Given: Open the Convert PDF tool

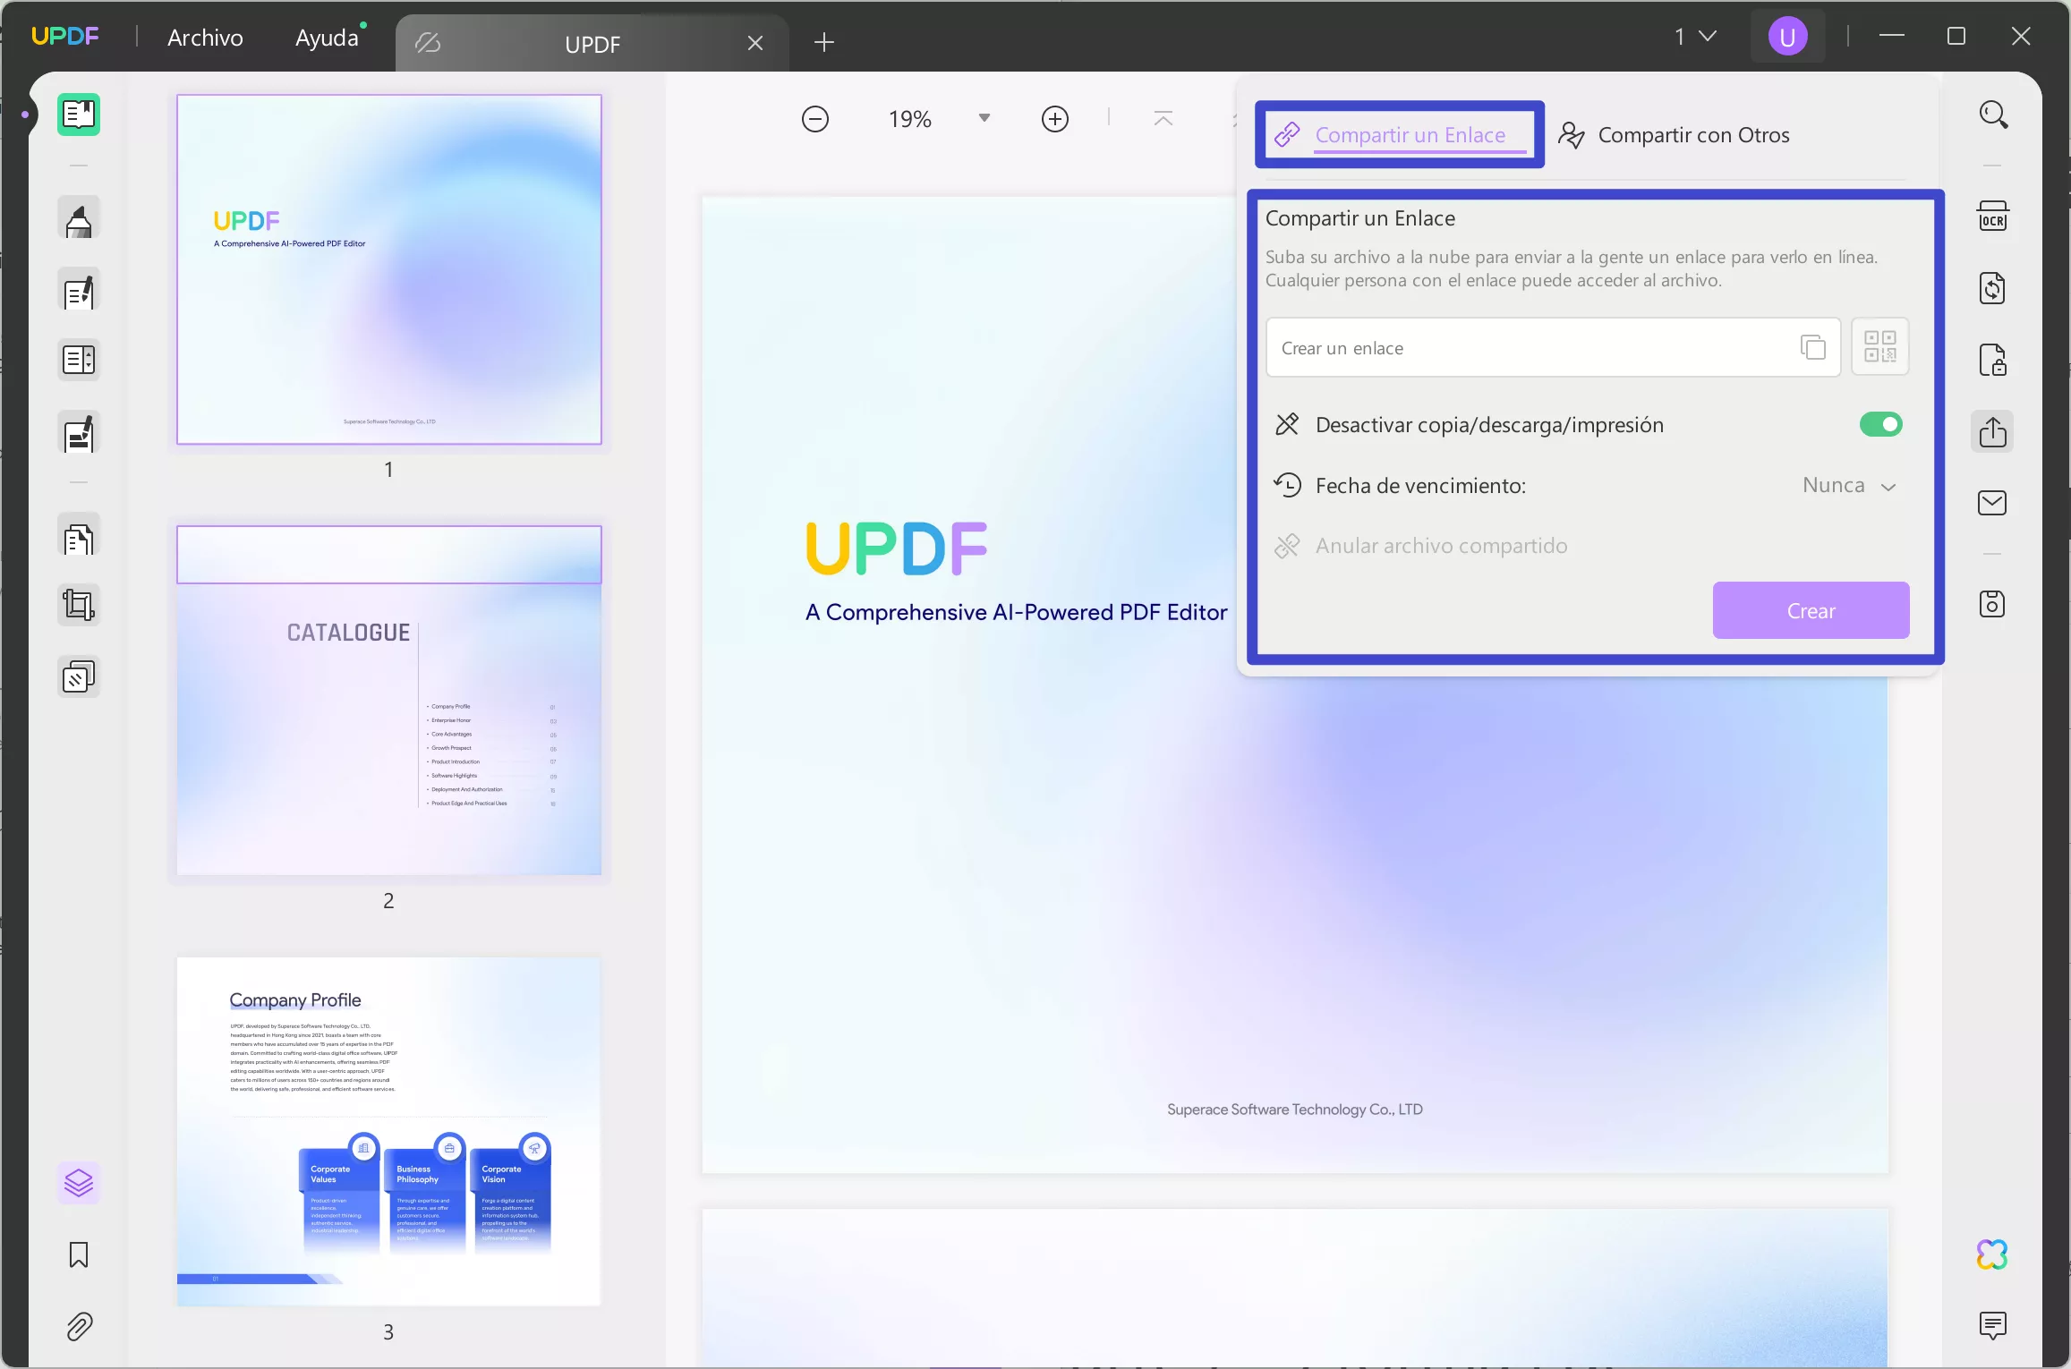Looking at the screenshot, I should pyautogui.click(x=1993, y=289).
